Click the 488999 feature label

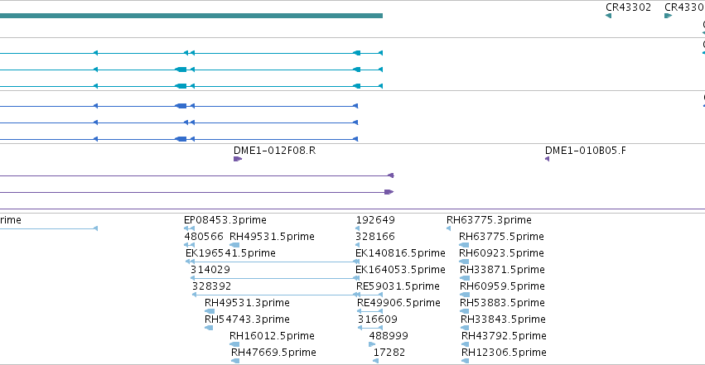389,336
